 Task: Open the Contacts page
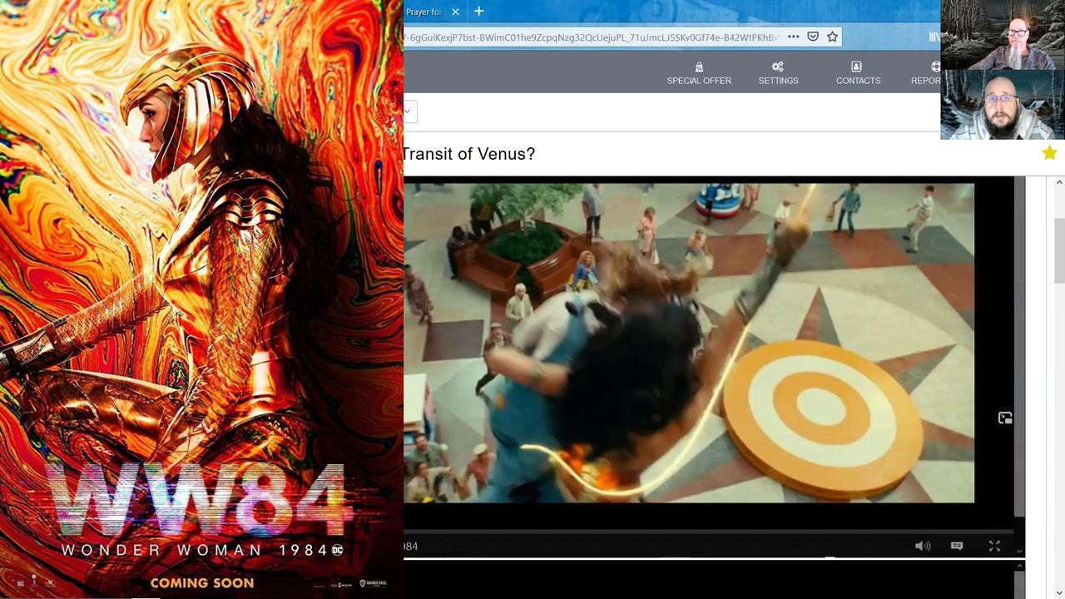point(858,73)
